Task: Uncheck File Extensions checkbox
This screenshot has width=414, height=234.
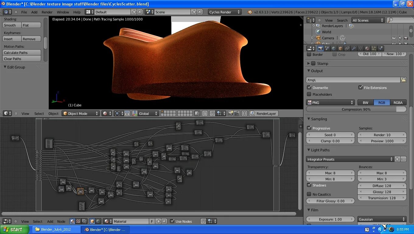Action: 361,87
